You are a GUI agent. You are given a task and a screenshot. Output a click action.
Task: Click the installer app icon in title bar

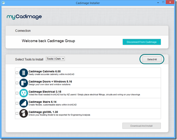tap(4, 3)
